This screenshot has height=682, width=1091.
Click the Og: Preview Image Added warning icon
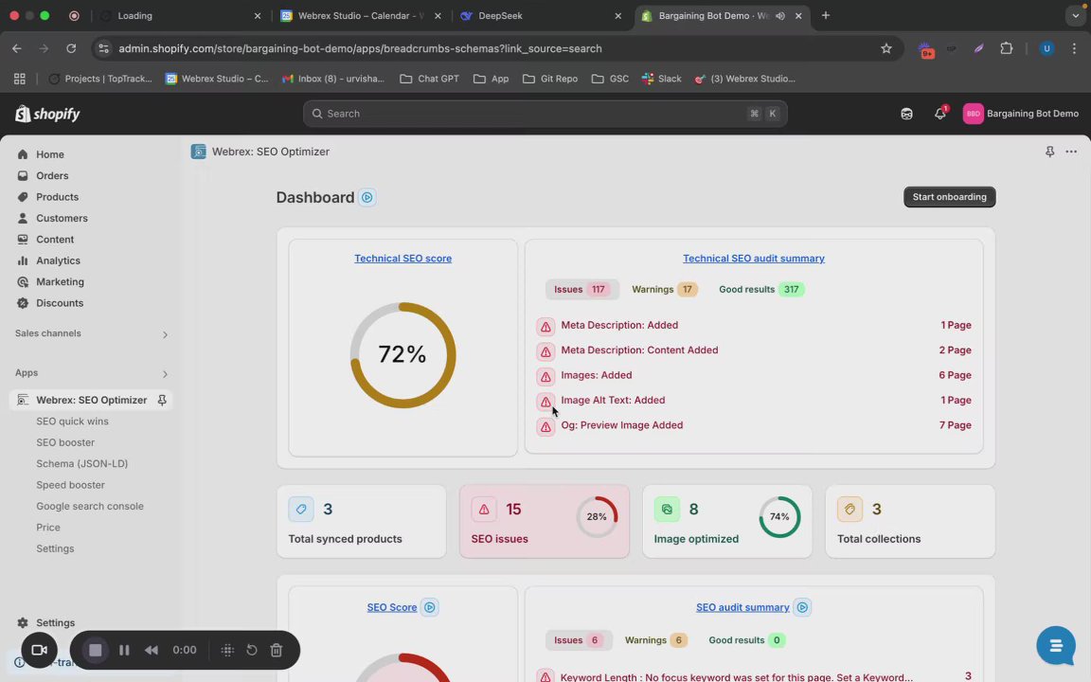coord(545,426)
